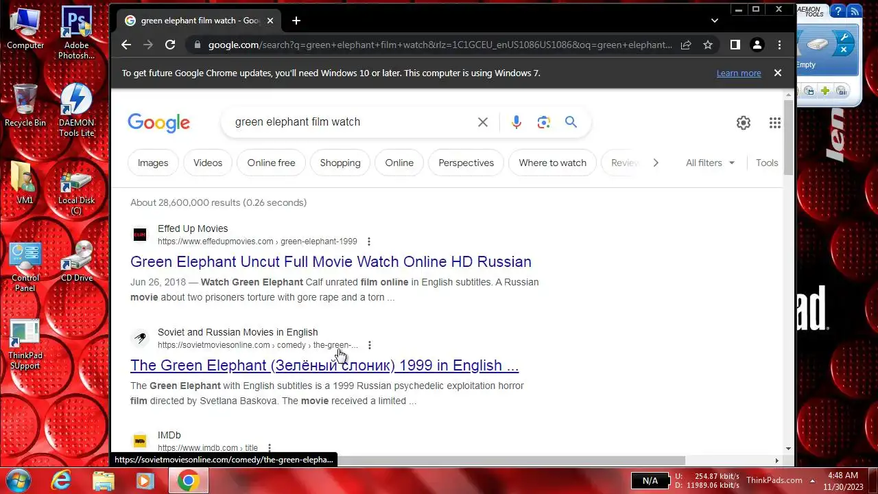The width and height of the screenshot is (878, 494).
Task: Click green plus in DAEMON Tools gadget
Action: pos(825,91)
